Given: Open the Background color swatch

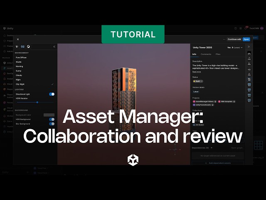Looking at the screenshot, I should (x=49, y=115).
